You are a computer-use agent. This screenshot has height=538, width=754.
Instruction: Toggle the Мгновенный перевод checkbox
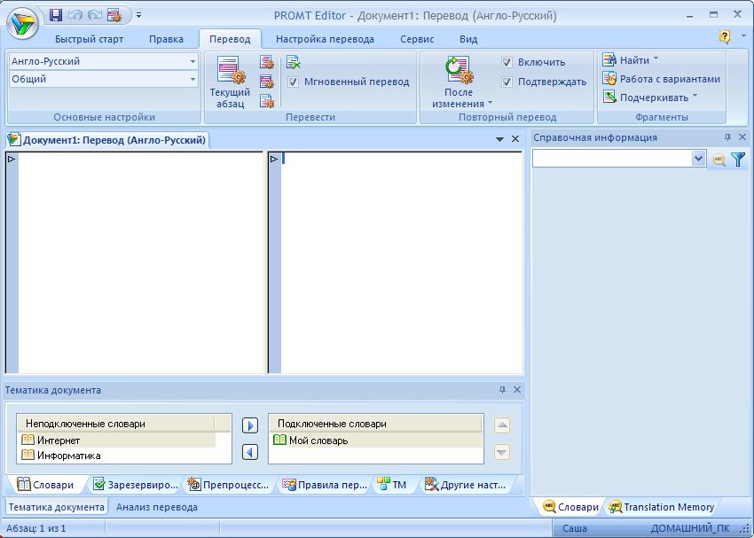tap(293, 82)
